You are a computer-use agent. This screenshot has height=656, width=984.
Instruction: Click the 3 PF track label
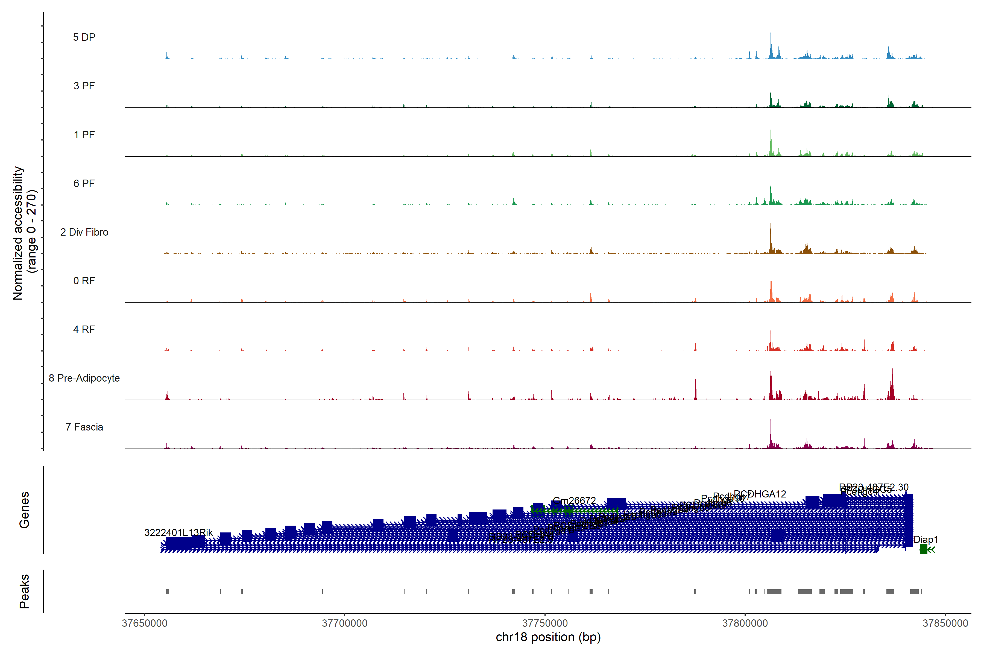(84, 86)
